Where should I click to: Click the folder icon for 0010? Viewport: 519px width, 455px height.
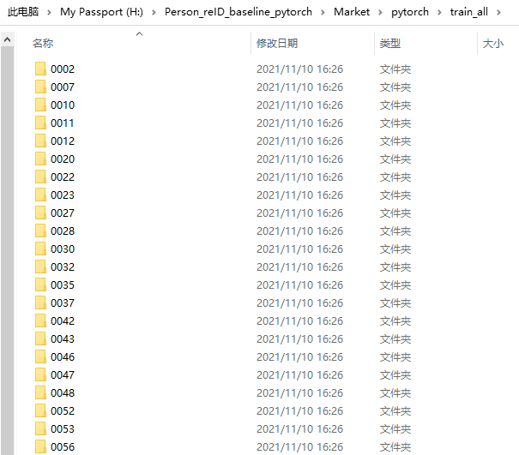tap(40, 105)
